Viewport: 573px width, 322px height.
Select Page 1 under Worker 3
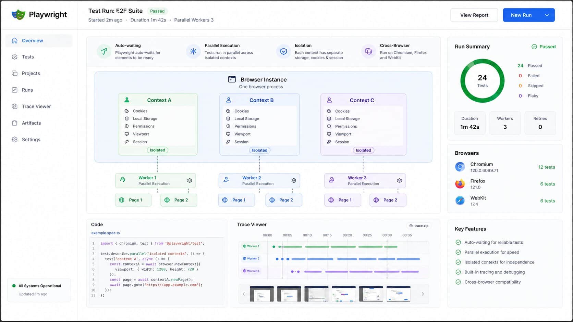tap(343, 200)
